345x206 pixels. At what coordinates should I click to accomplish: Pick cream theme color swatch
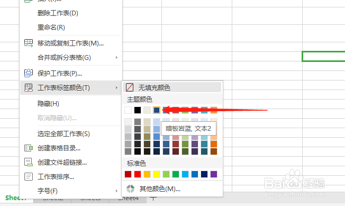point(147,110)
